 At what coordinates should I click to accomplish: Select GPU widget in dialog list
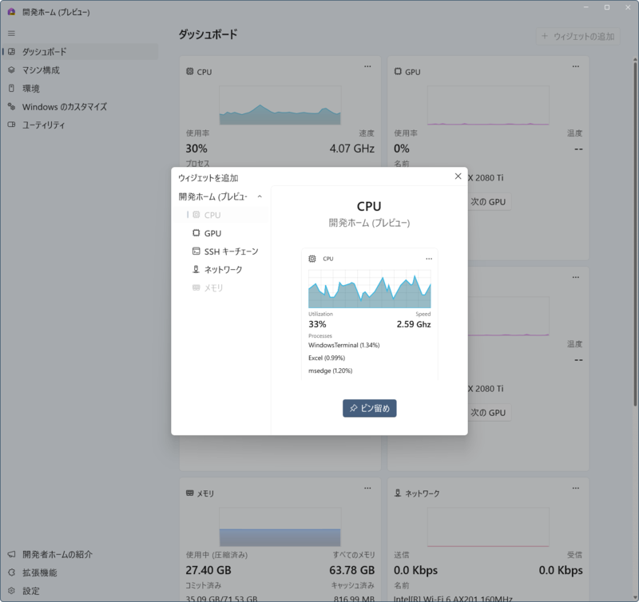point(222,233)
